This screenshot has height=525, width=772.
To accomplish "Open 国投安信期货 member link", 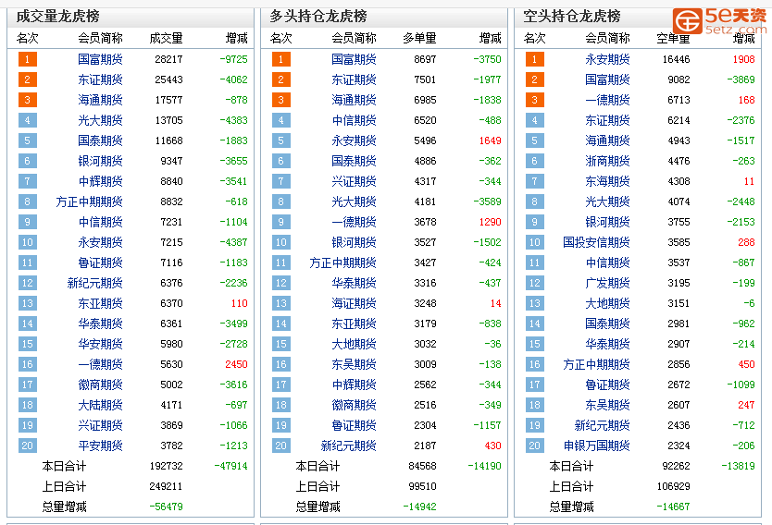I will [596, 242].
